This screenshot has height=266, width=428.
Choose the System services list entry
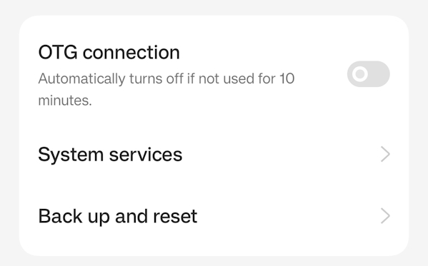tap(214, 154)
